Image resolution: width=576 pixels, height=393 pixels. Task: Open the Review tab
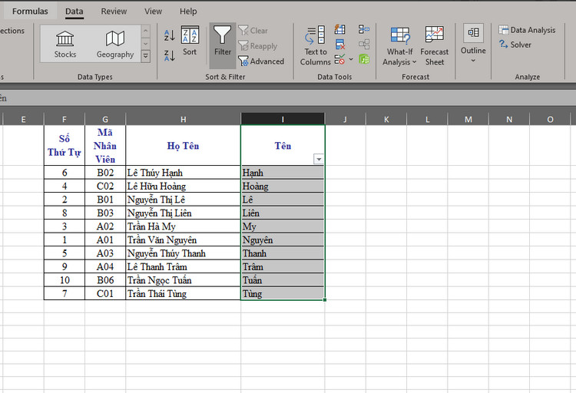[114, 12]
